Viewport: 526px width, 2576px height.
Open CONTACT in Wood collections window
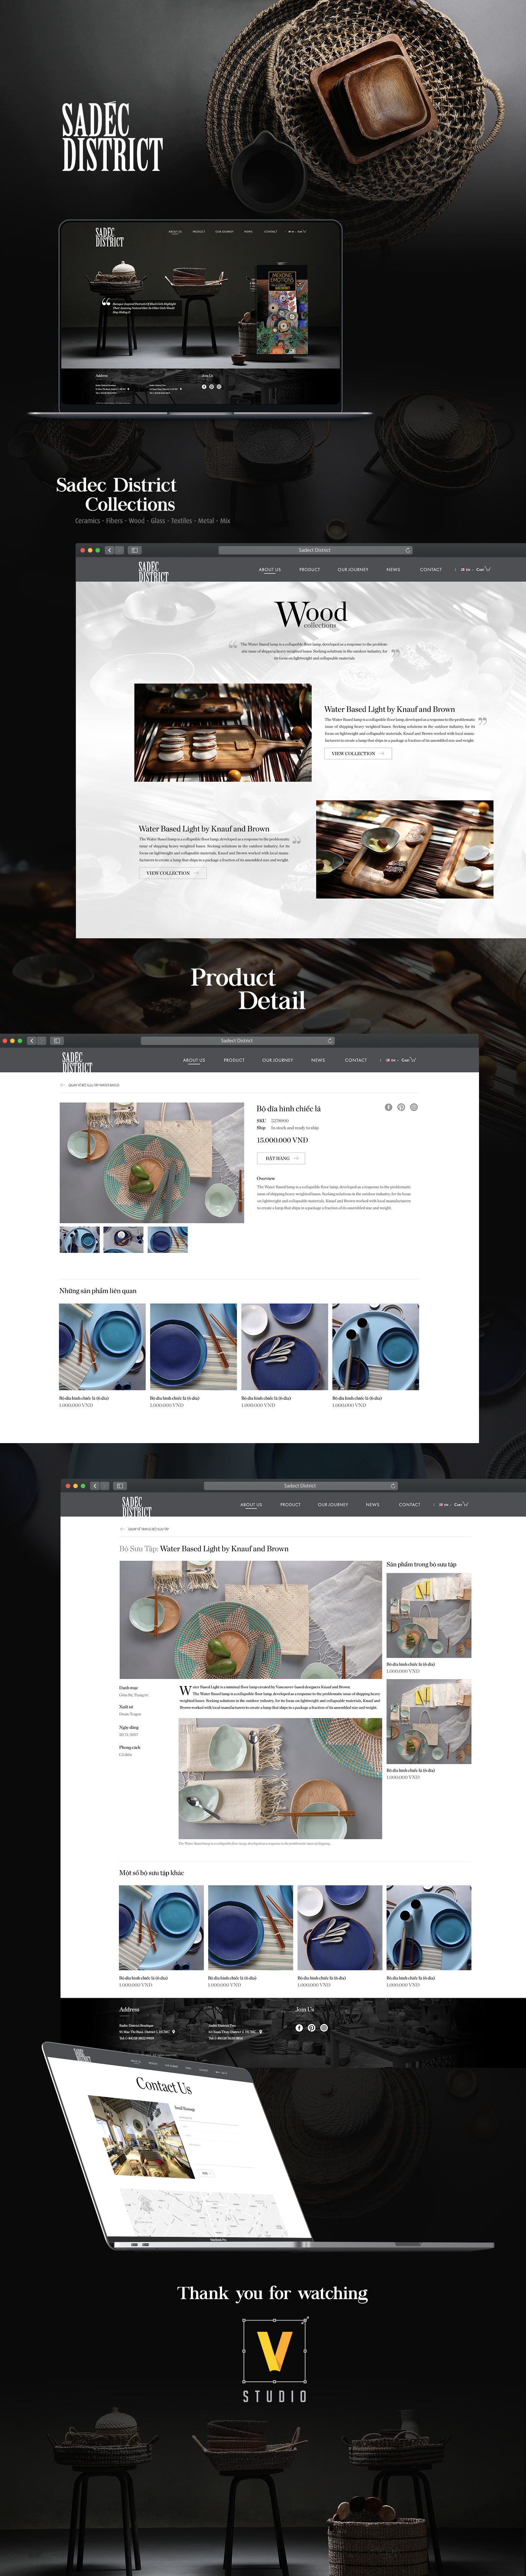coord(431,570)
